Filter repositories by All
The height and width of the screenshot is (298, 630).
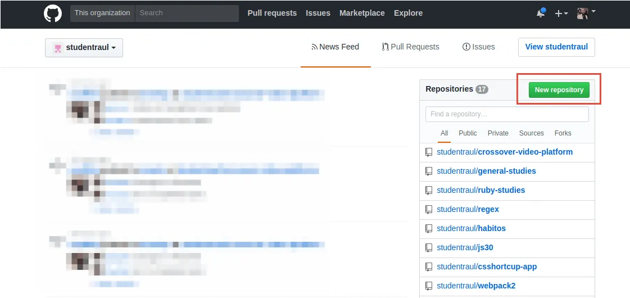[444, 133]
